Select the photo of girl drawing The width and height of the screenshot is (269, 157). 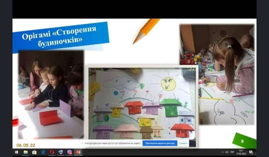pyautogui.click(x=217, y=75)
